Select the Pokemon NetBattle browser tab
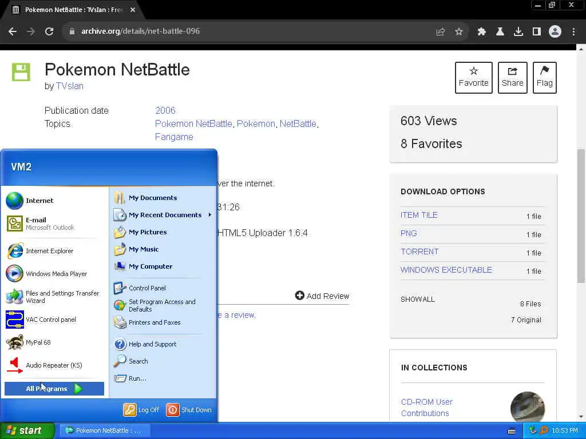This screenshot has height=439, width=586. pyautogui.click(x=73, y=10)
